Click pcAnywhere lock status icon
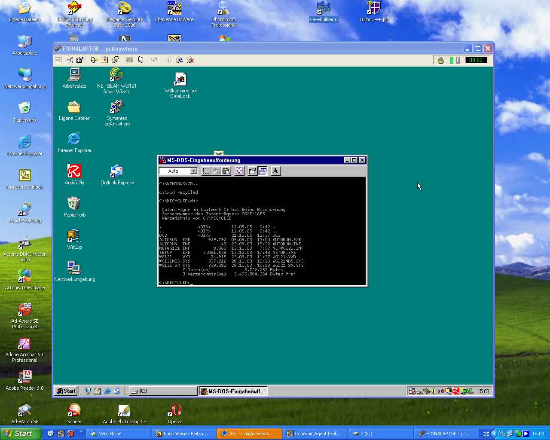The width and height of the screenshot is (550, 440). [440, 60]
